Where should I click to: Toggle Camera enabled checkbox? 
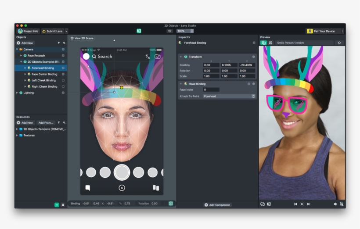63,49
